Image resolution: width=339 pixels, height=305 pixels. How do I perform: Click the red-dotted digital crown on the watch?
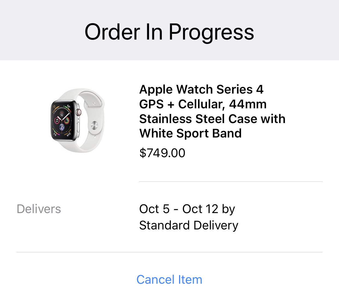click(x=79, y=112)
